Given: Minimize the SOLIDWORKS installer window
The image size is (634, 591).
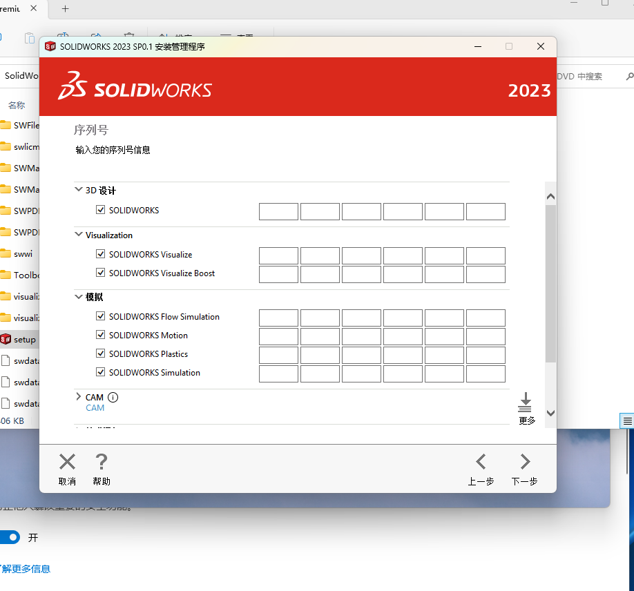Looking at the screenshot, I should click(x=478, y=46).
